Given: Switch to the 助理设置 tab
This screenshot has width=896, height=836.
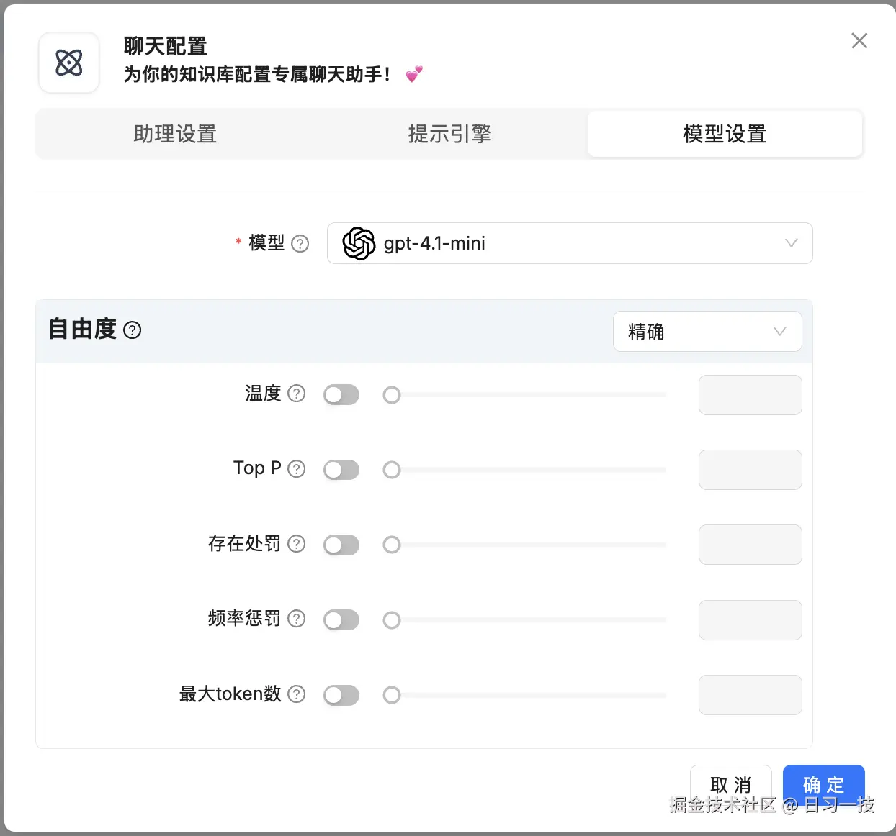Looking at the screenshot, I should [174, 134].
